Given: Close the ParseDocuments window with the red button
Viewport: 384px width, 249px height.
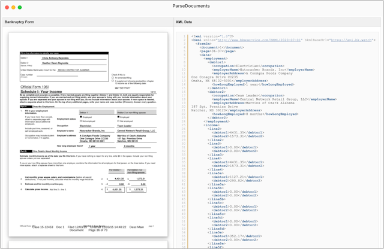Looking at the screenshot, I should [x=7, y=7].
